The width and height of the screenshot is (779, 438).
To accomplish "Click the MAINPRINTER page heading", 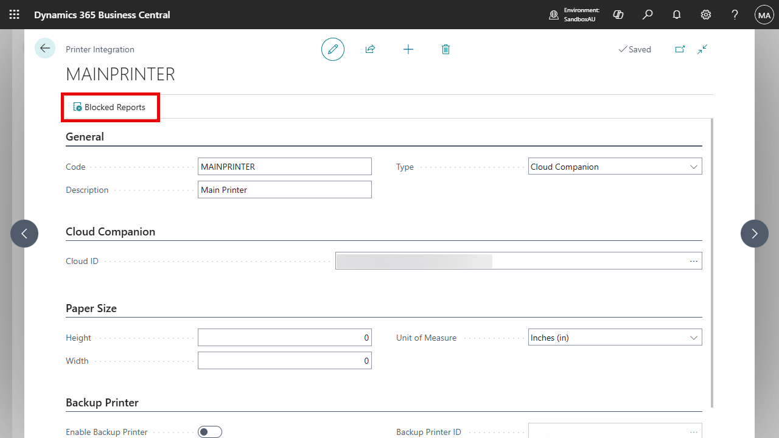I will coord(121,74).
